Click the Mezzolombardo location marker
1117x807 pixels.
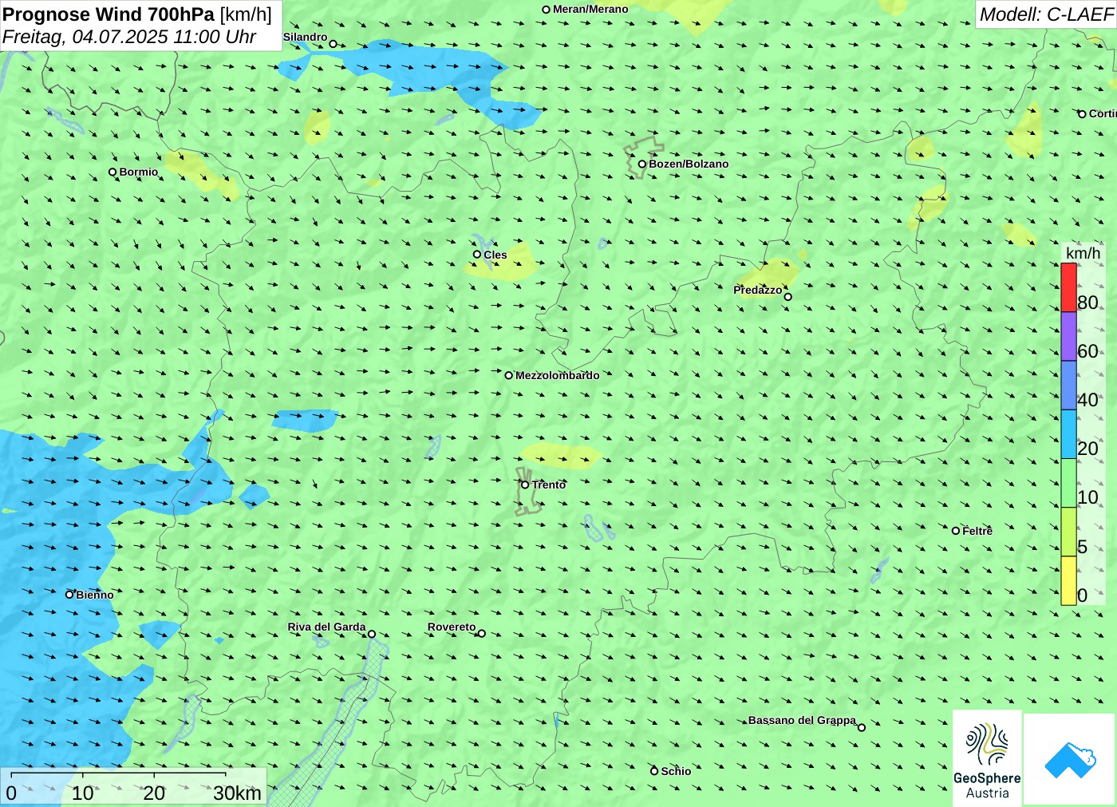point(508,375)
